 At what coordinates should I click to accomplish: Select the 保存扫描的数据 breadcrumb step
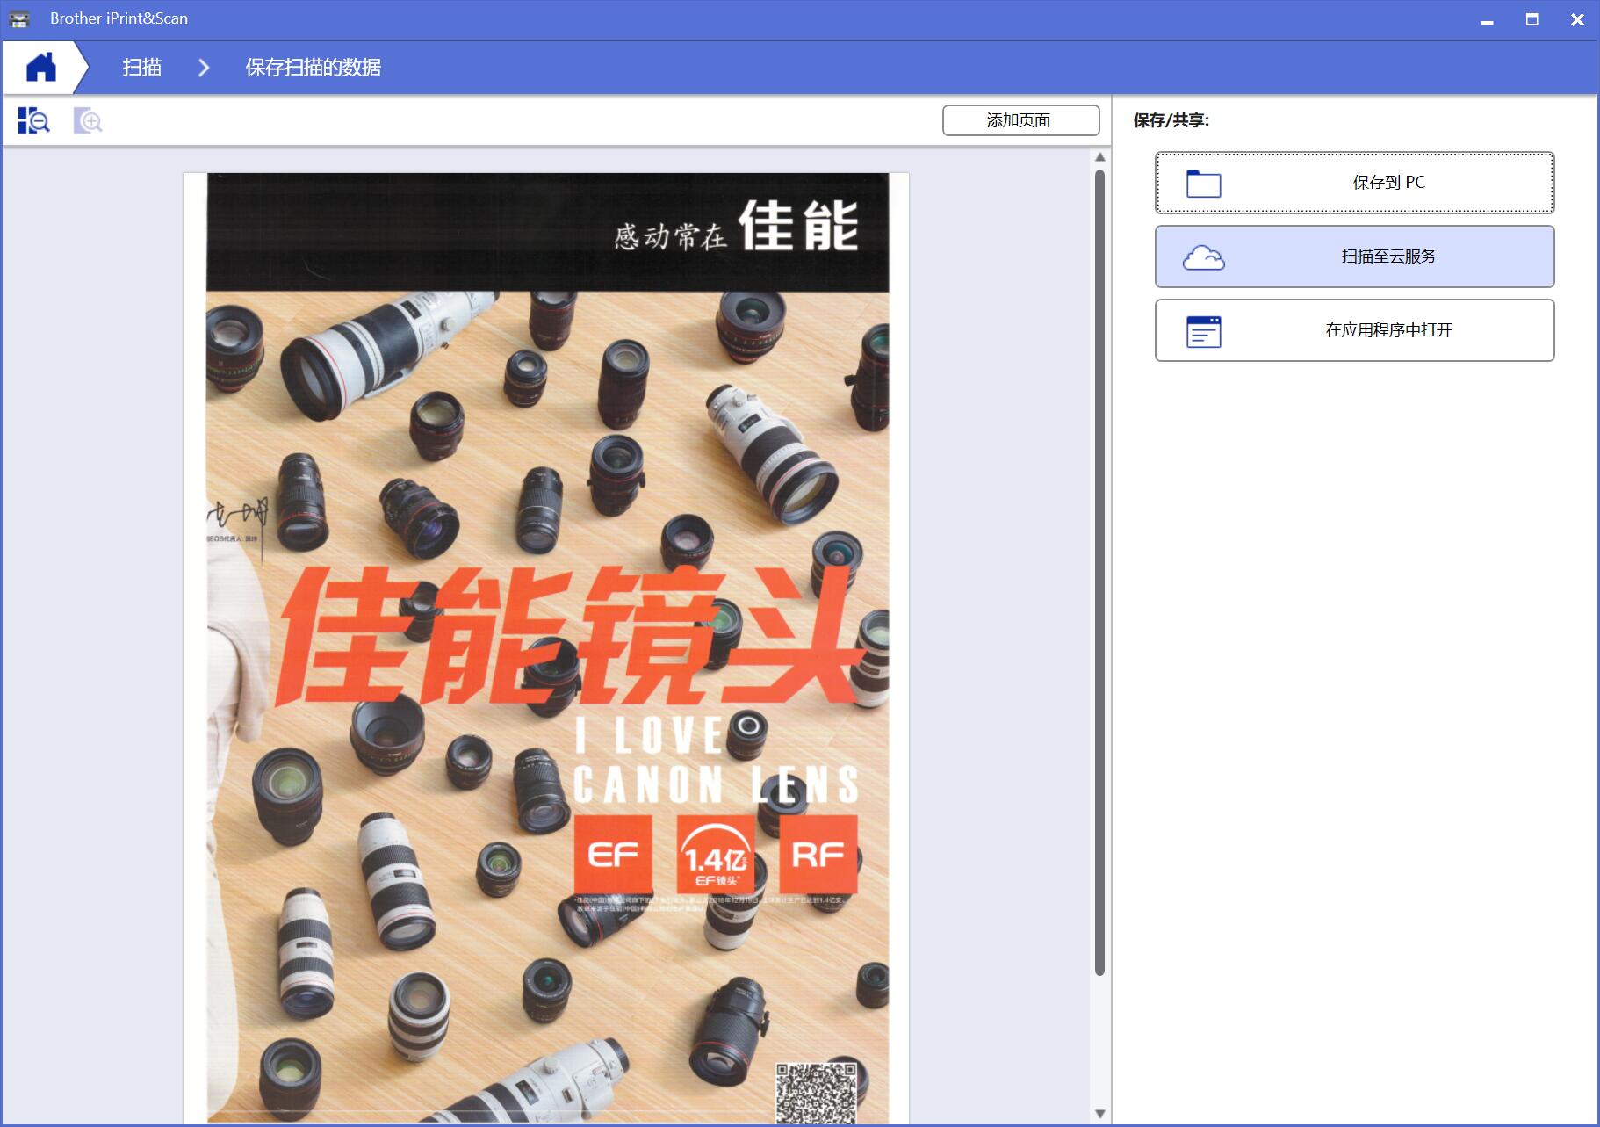coord(314,67)
